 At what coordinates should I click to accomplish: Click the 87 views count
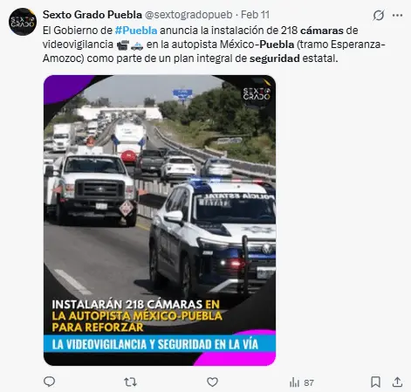(309, 382)
